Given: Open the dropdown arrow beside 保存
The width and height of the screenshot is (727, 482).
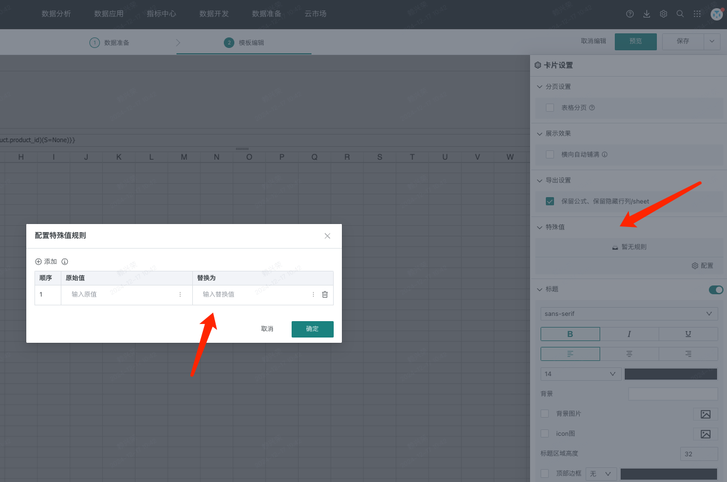Looking at the screenshot, I should click(712, 41).
